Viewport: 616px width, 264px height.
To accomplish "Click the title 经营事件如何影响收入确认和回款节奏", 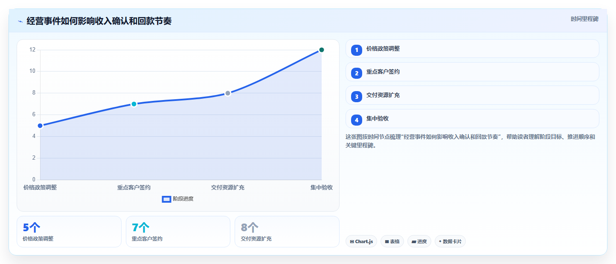I will point(99,21).
